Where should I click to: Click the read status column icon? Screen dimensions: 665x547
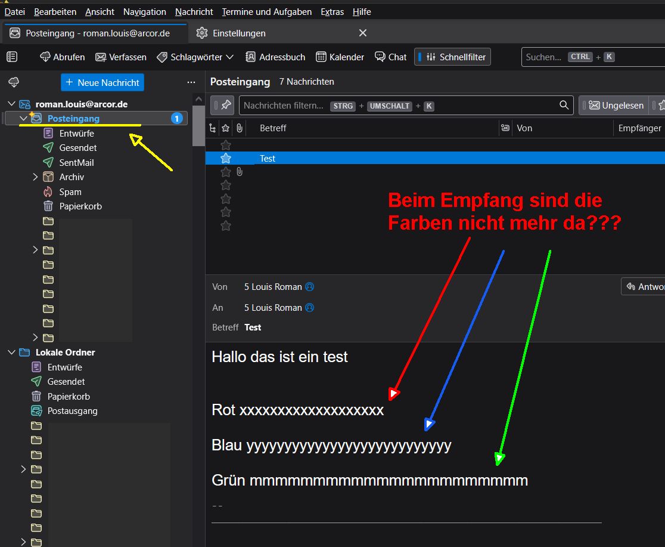(505, 128)
